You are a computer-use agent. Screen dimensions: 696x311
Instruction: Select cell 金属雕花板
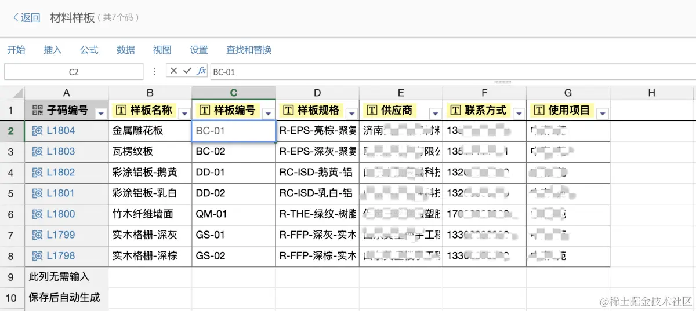[150, 131]
